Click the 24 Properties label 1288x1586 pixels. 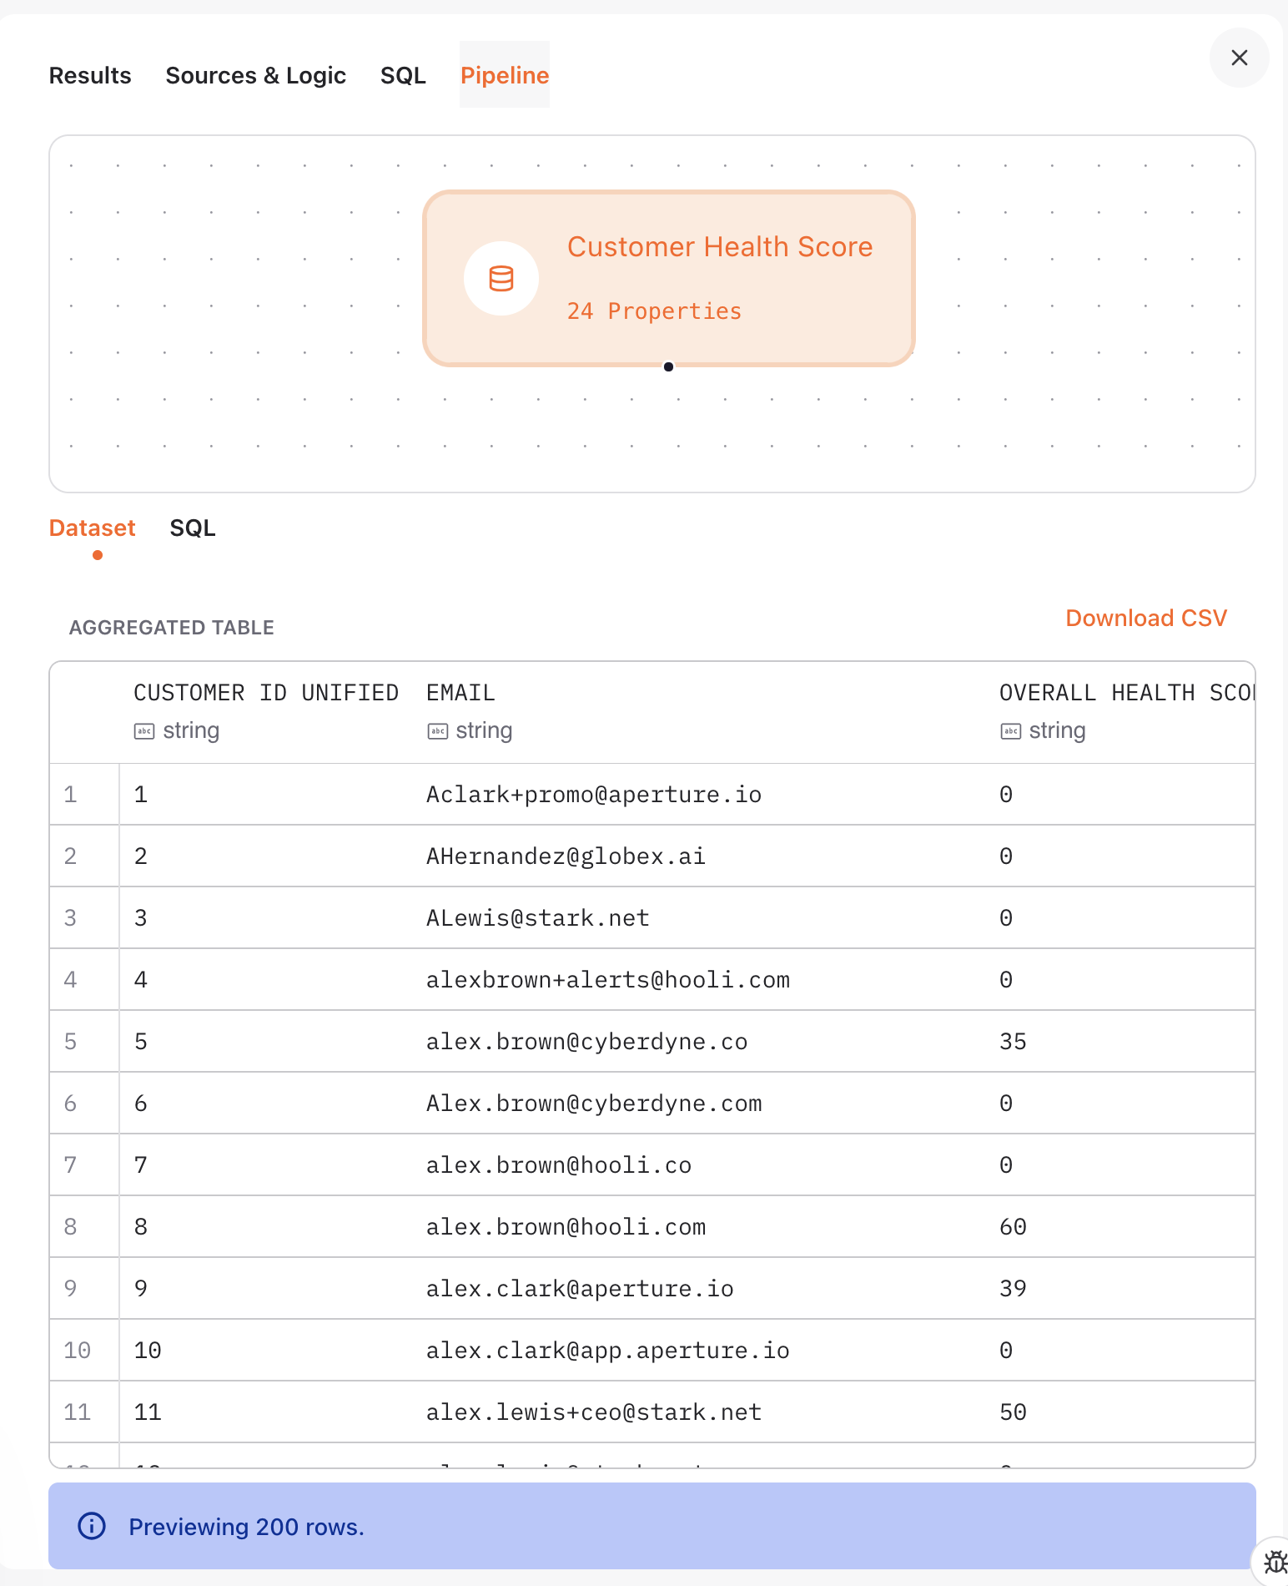[x=654, y=311]
